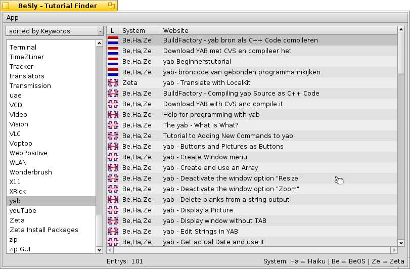Viewport: 410px width, 269px height.
Task: Sort by the L language column header
Action: 112,30
